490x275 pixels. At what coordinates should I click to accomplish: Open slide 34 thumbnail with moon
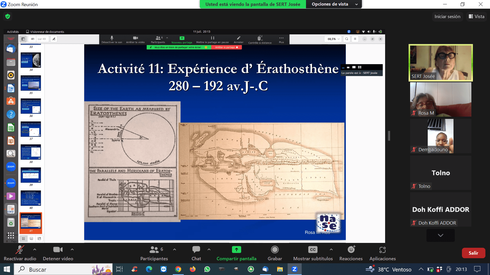pyautogui.click(x=31, y=60)
